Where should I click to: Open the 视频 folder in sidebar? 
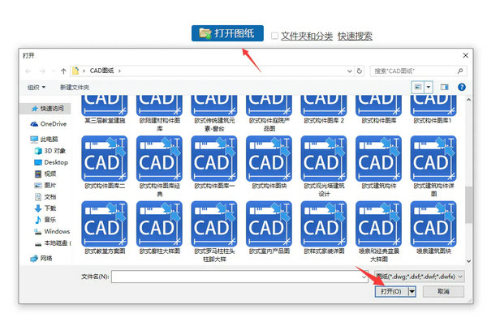(45, 174)
